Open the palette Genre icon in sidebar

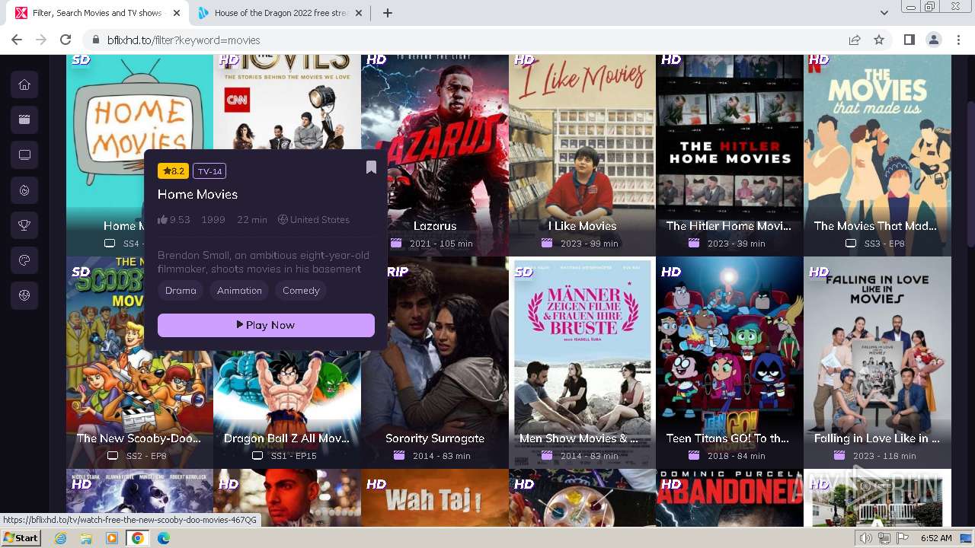(24, 260)
